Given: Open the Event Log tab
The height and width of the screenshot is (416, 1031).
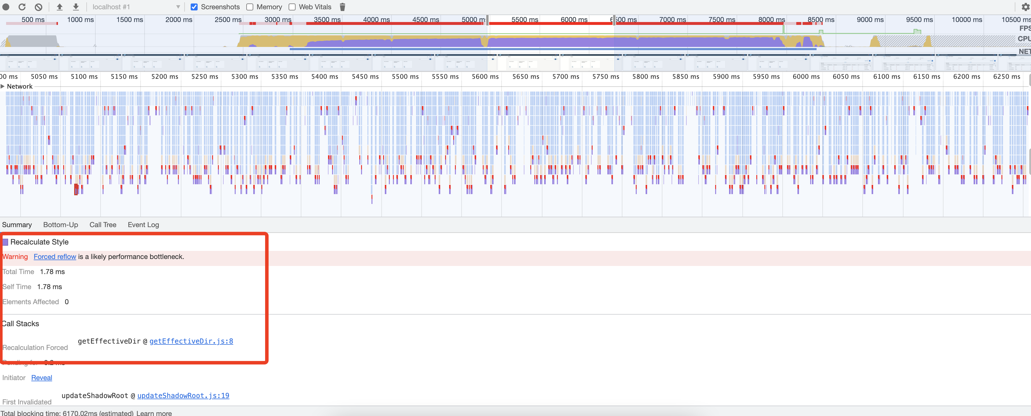Looking at the screenshot, I should click(143, 225).
